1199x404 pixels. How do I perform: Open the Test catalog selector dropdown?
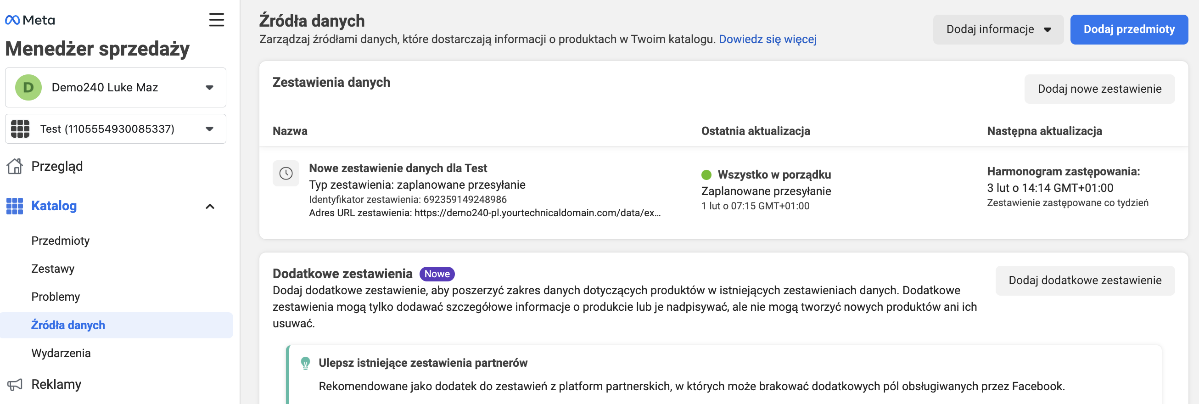[x=115, y=129]
